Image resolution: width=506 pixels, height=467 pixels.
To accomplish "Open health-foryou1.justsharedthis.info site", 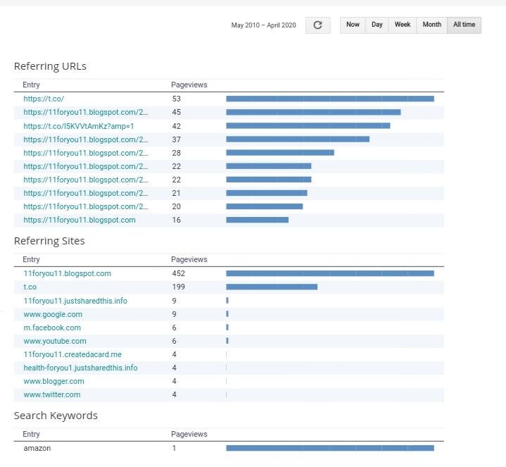I will [80, 368].
